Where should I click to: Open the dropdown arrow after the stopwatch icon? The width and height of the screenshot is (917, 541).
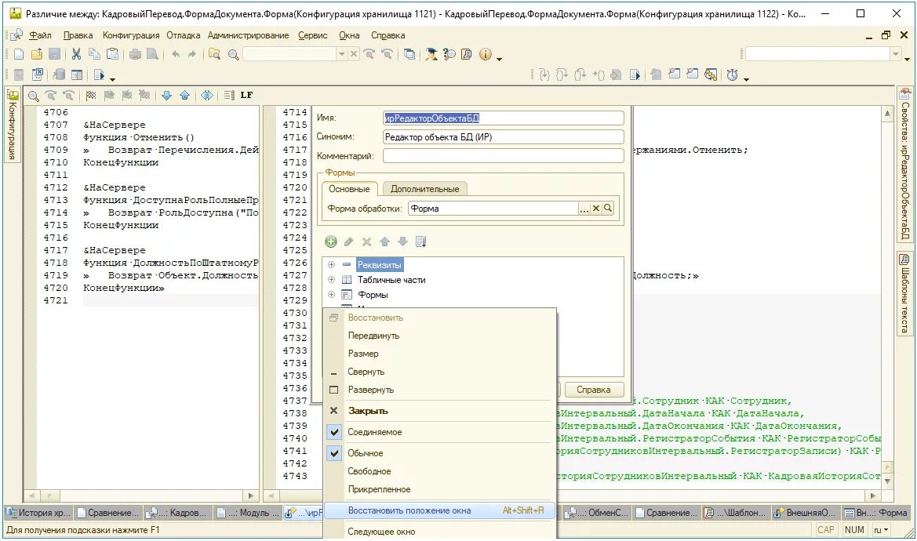(x=746, y=79)
